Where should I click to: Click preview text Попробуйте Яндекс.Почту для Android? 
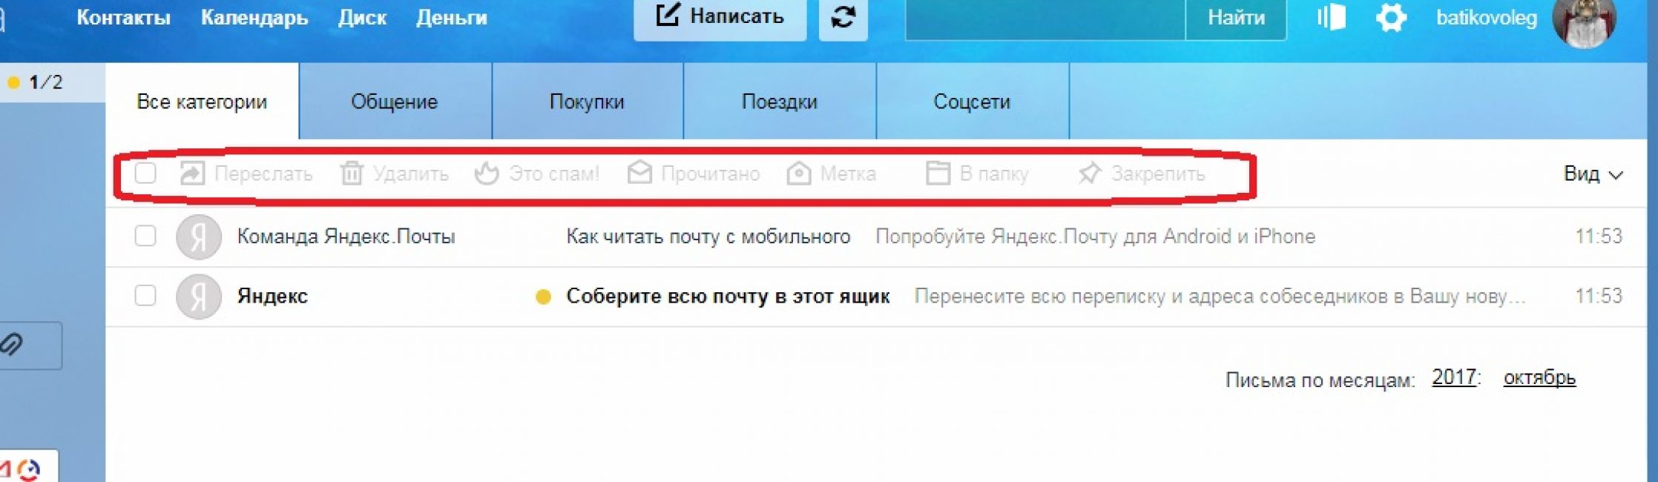point(1095,237)
